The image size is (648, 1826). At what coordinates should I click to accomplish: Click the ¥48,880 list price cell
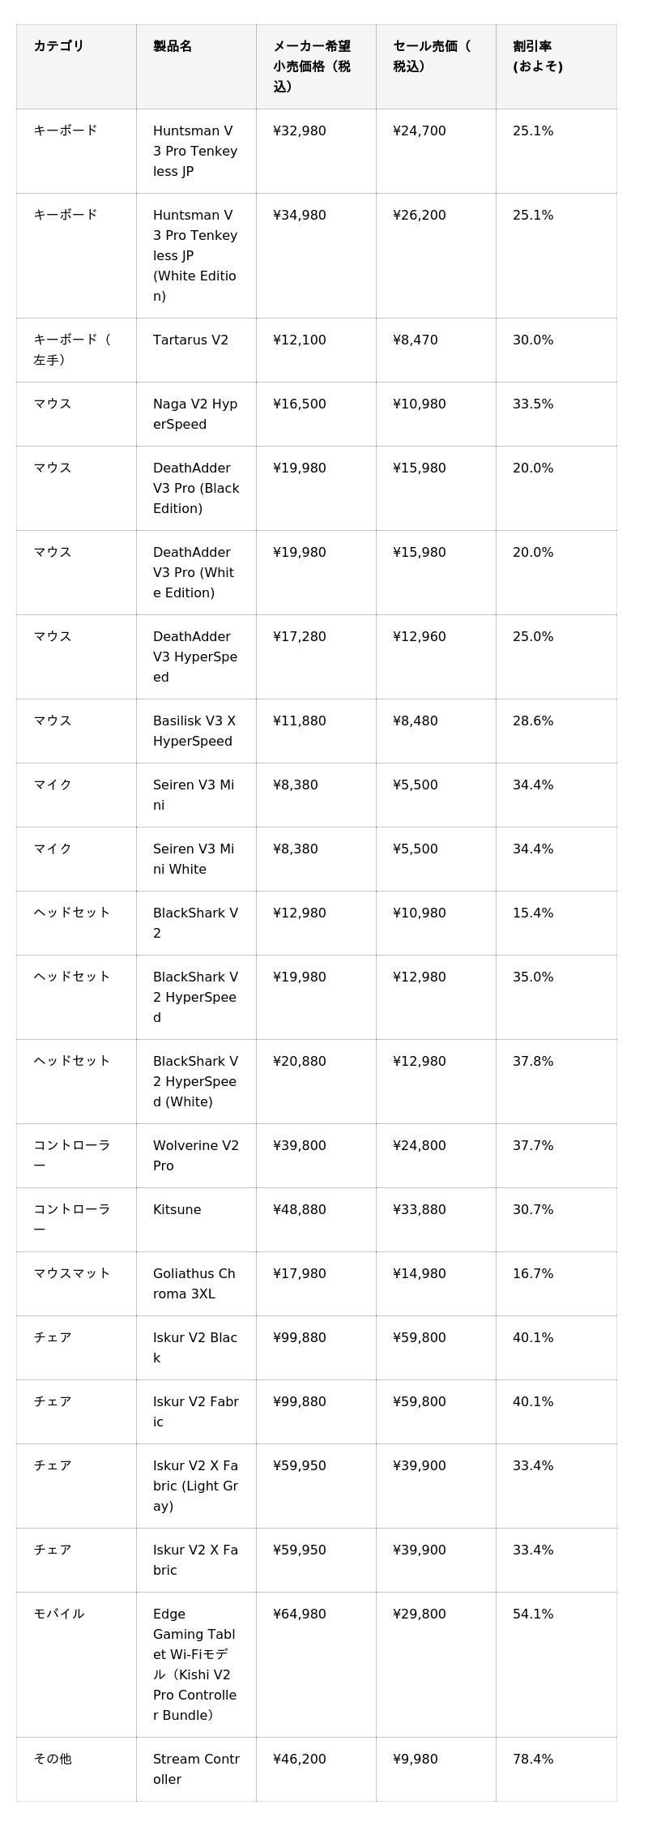tap(300, 1210)
